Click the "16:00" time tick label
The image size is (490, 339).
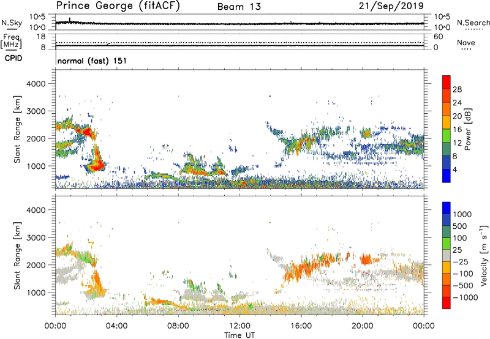click(x=301, y=326)
